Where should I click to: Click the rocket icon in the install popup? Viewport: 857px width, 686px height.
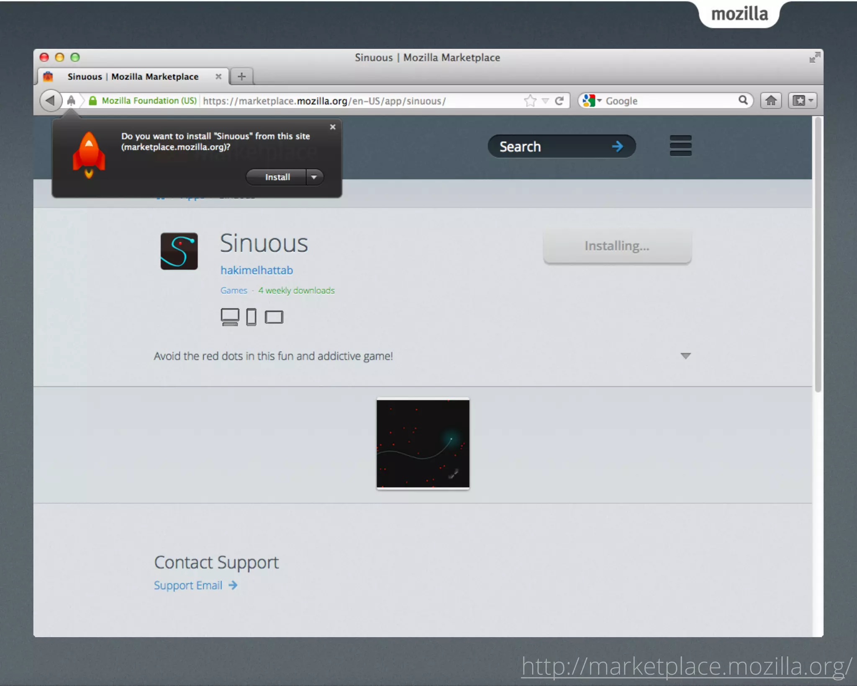pyautogui.click(x=89, y=155)
